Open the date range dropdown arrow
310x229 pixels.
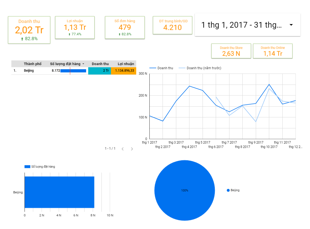click(x=291, y=25)
